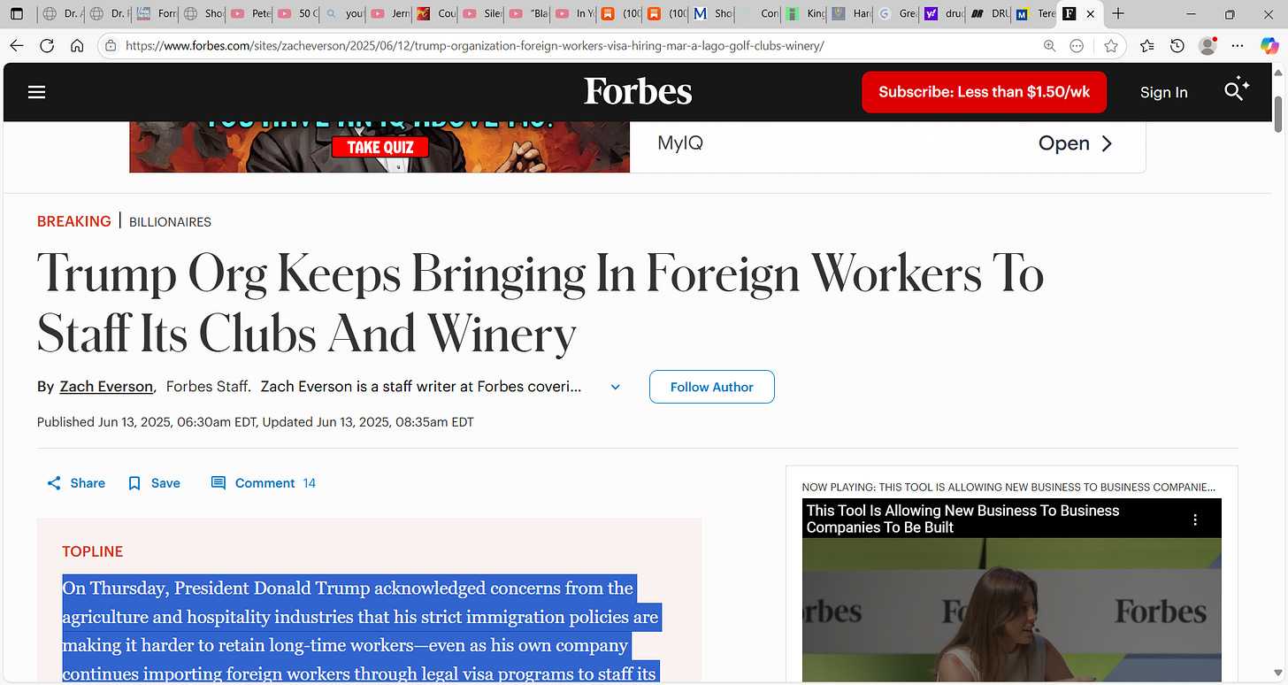Click comment count 14
Screen dimensions: 1288x685
click(x=309, y=483)
